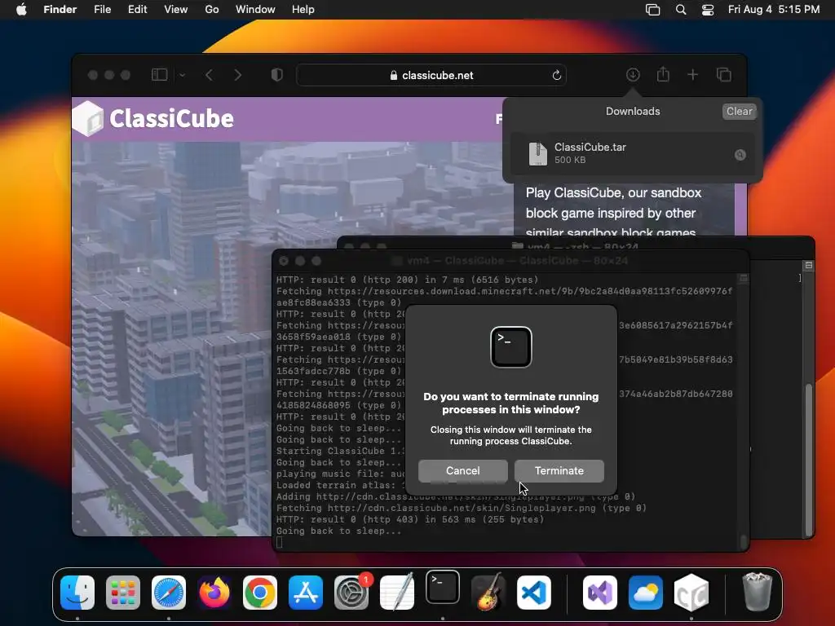The height and width of the screenshot is (626, 835).
Task: Open the cloud weather app in the Dock
Action: (x=646, y=593)
